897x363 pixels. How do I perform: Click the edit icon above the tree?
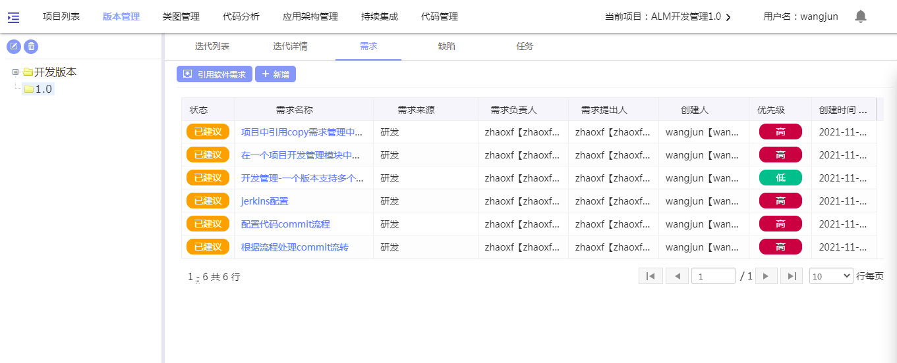click(13, 46)
